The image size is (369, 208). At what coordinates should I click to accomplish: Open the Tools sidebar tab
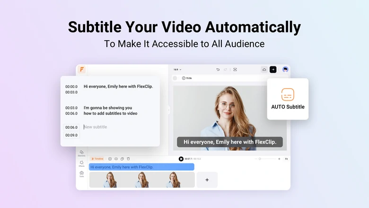[82, 174]
